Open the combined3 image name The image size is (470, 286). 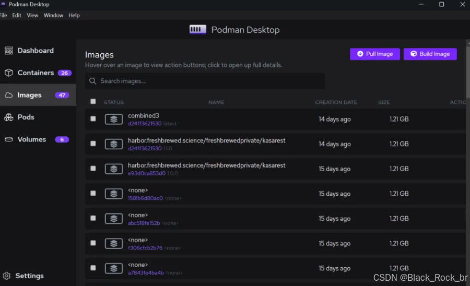[144, 115]
